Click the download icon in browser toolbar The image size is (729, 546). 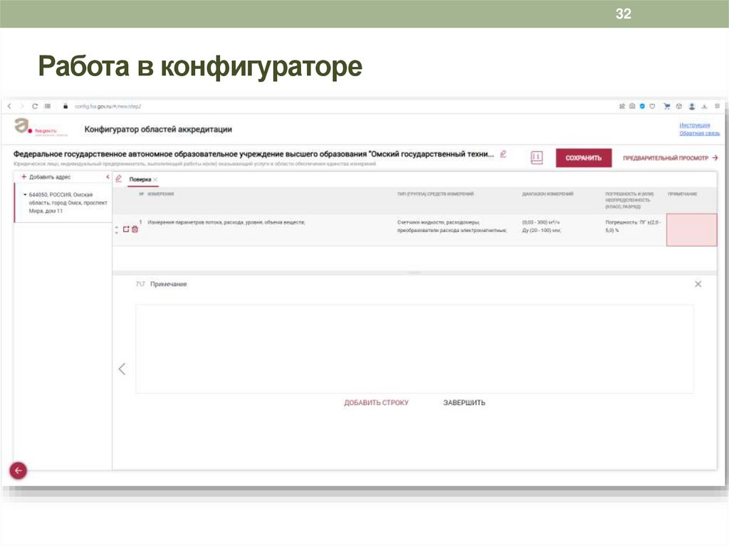703,105
